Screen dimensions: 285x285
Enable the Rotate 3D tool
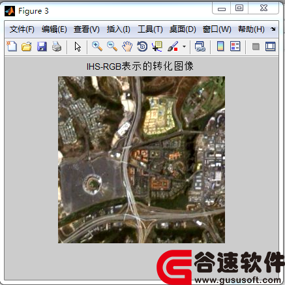click(x=142, y=46)
